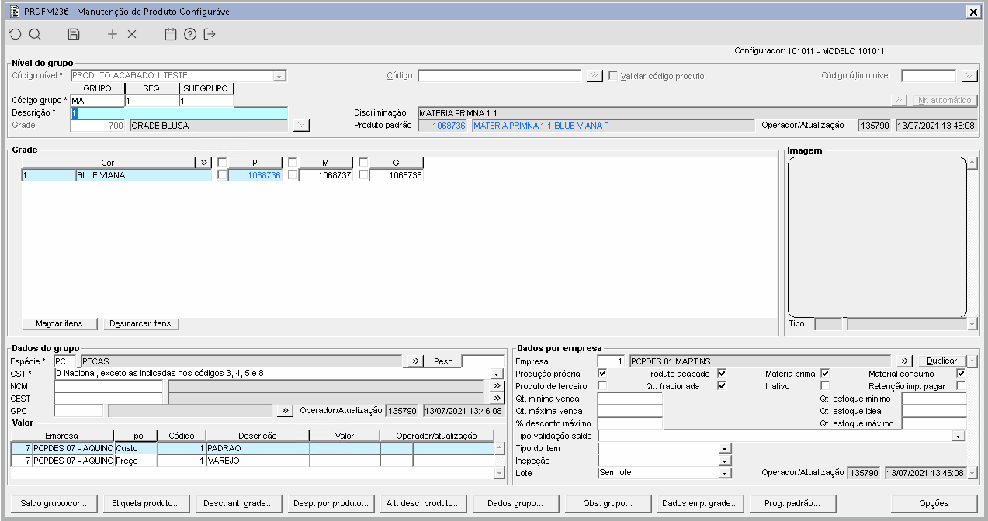Open the calendar toolbar icon
This screenshot has height=521, width=988.
[171, 34]
